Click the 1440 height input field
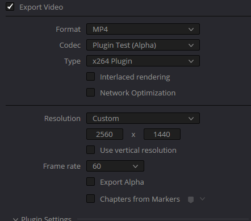 coord(162,134)
